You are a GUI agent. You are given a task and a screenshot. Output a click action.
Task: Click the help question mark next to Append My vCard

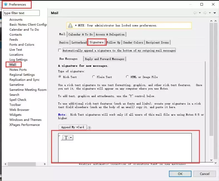[89, 128]
